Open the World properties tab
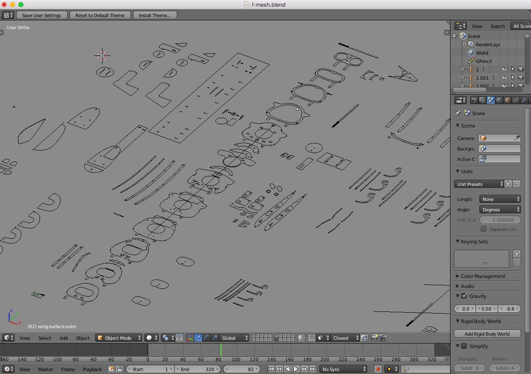Screen dimensions: 531x374 click(x=499, y=100)
